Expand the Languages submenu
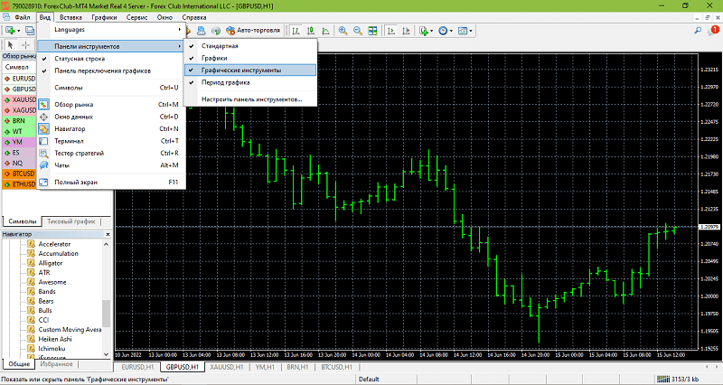 click(x=111, y=30)
